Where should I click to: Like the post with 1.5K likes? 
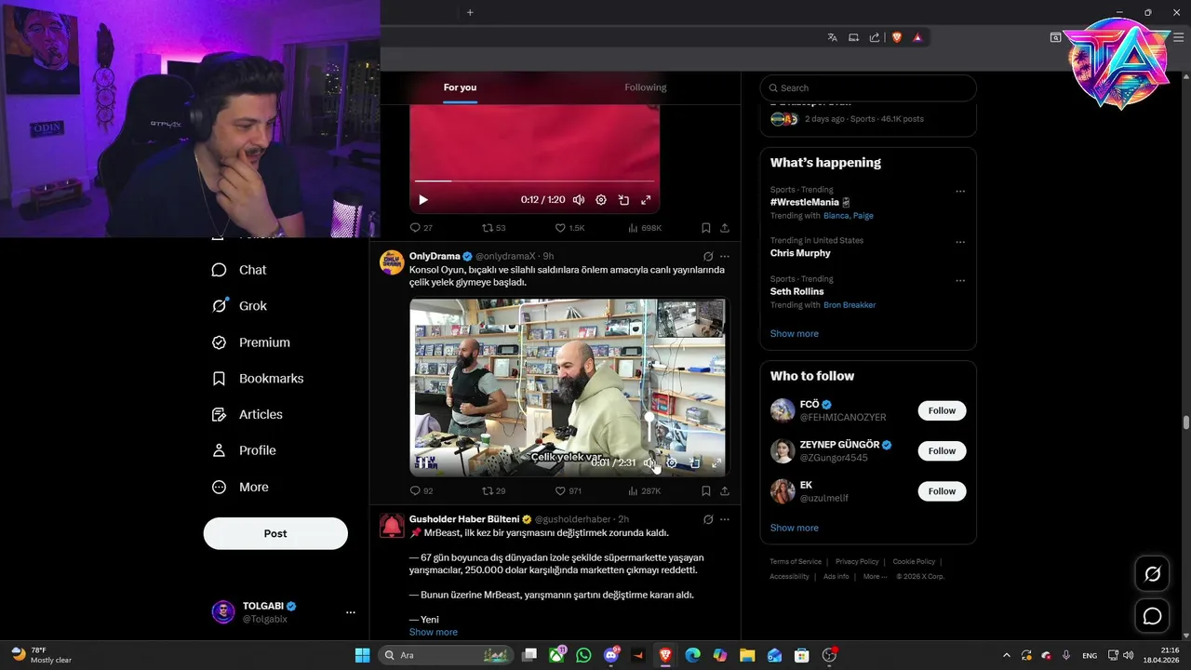coord(569,228)
